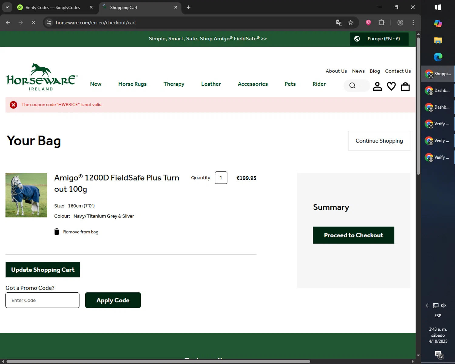Go back to the previous page

coord(8,22)
